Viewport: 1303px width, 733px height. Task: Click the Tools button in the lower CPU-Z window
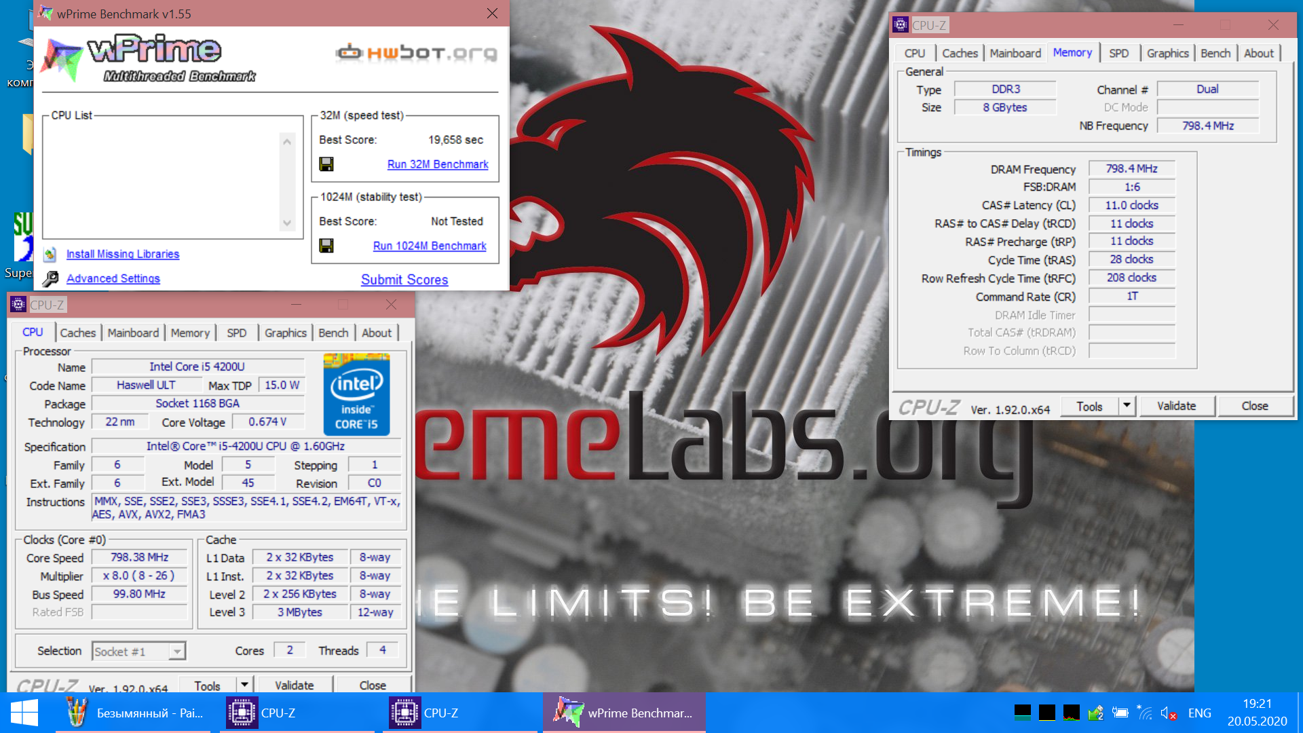[208, 685]
